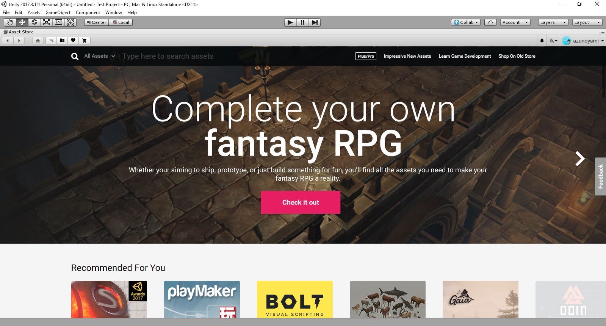Click the Check it out button
This screenshot has width=606, height=326.
[301, 202]
